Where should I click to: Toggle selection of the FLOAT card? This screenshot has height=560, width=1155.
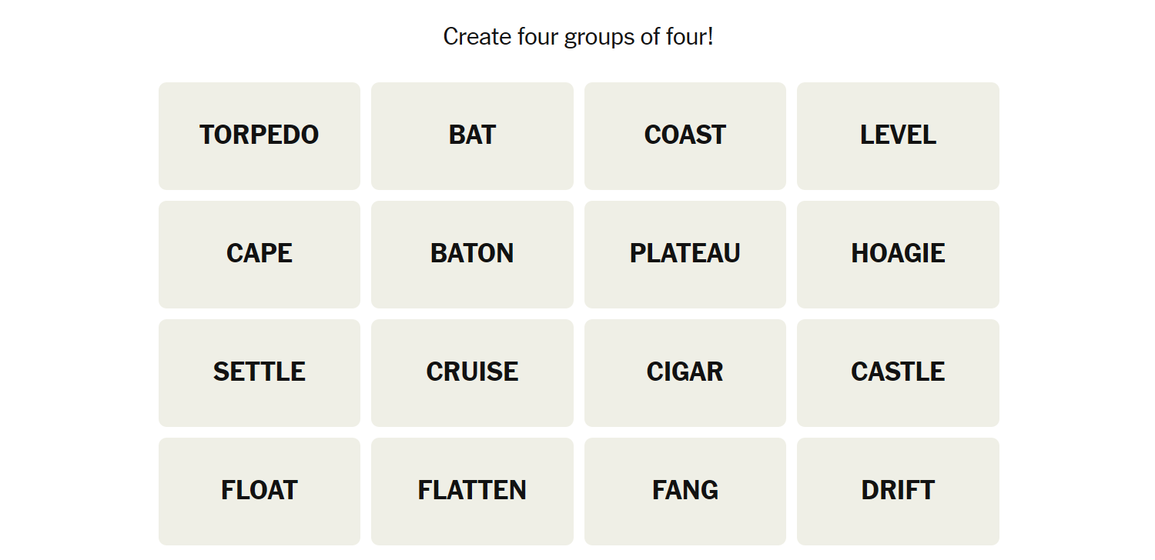click(259, 491)
